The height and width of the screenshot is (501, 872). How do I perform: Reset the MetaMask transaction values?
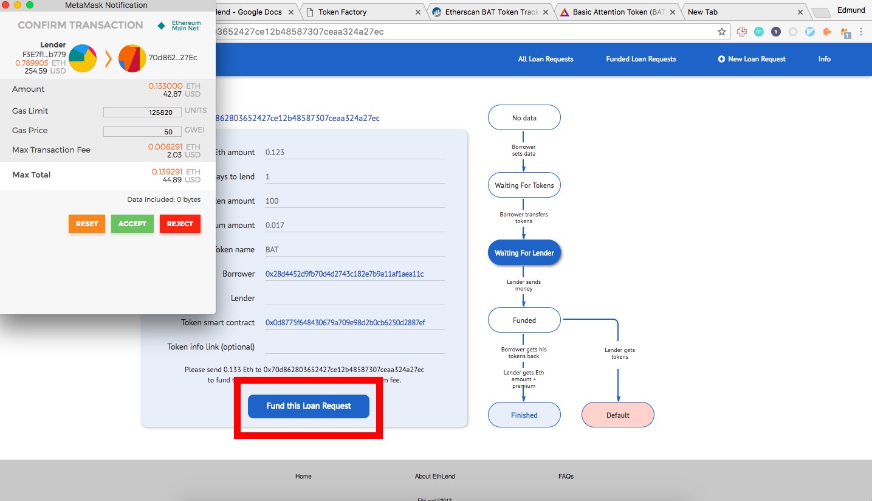(x=87, y=224)
